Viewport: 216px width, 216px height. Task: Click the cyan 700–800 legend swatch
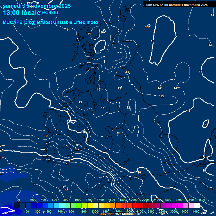pos(62,205)
